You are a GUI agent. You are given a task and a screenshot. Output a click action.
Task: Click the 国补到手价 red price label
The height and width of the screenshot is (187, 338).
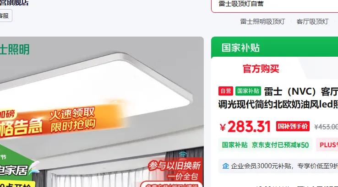tap(293, 126)
